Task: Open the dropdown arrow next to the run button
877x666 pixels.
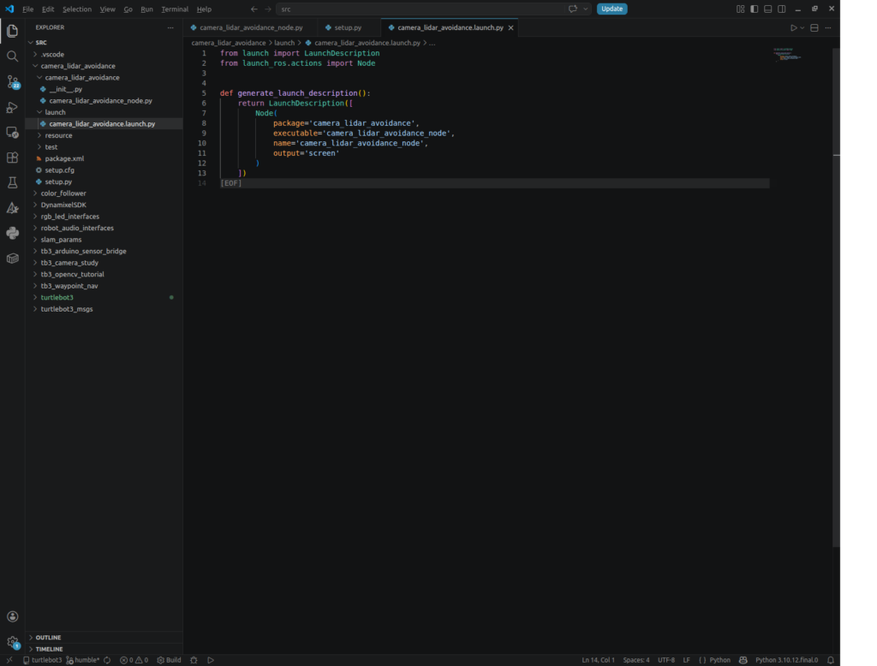Action: (x=802, y=27)
